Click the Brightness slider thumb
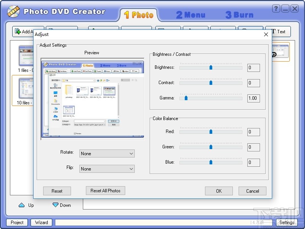The width and height of the screenshot is (305, 229). pyautogui.click(x=211, y=67)
